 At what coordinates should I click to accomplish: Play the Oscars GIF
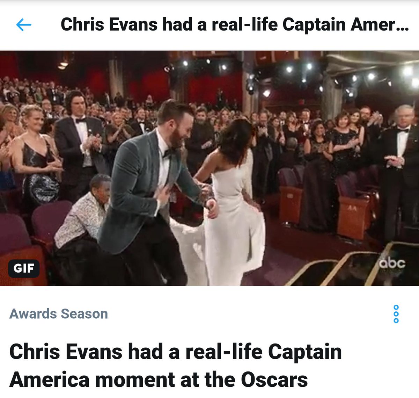pyautogui.click(x=209, y=168)
